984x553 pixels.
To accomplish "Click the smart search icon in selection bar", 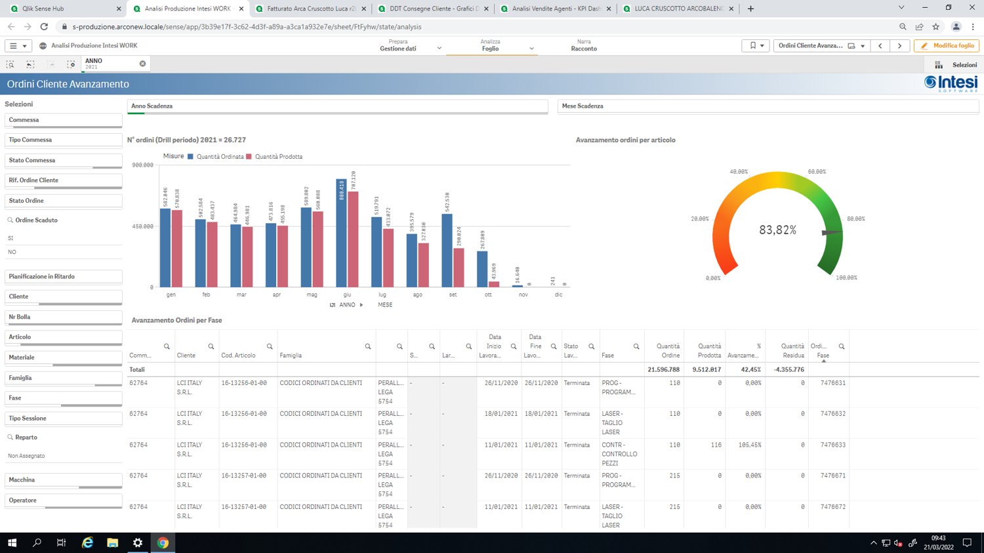I will [x=10, y=64].
